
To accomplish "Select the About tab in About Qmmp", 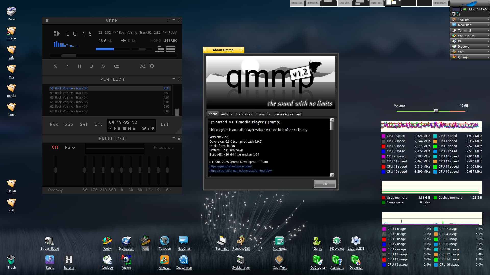I will [x=213, y=114].
